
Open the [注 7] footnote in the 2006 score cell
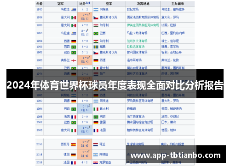(x=85, y=131)
